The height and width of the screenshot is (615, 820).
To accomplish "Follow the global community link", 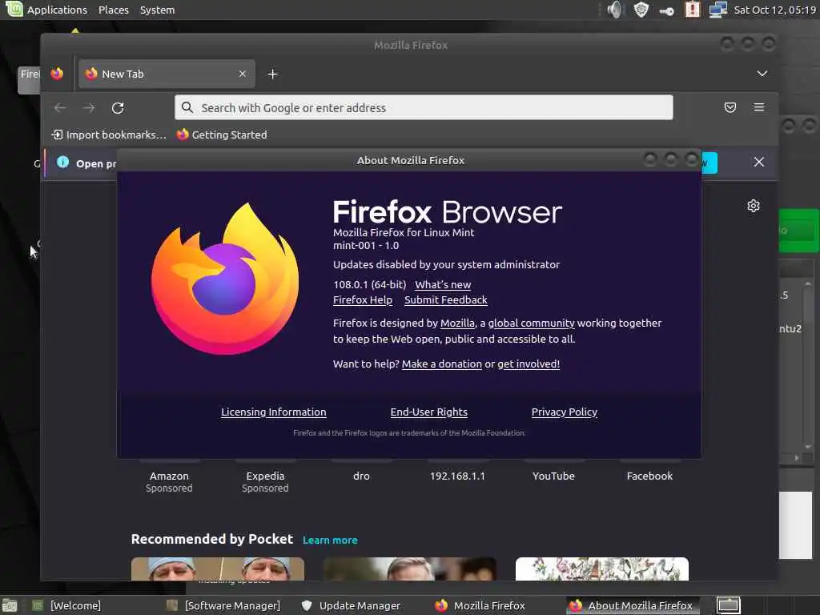I will coord(532,324).
